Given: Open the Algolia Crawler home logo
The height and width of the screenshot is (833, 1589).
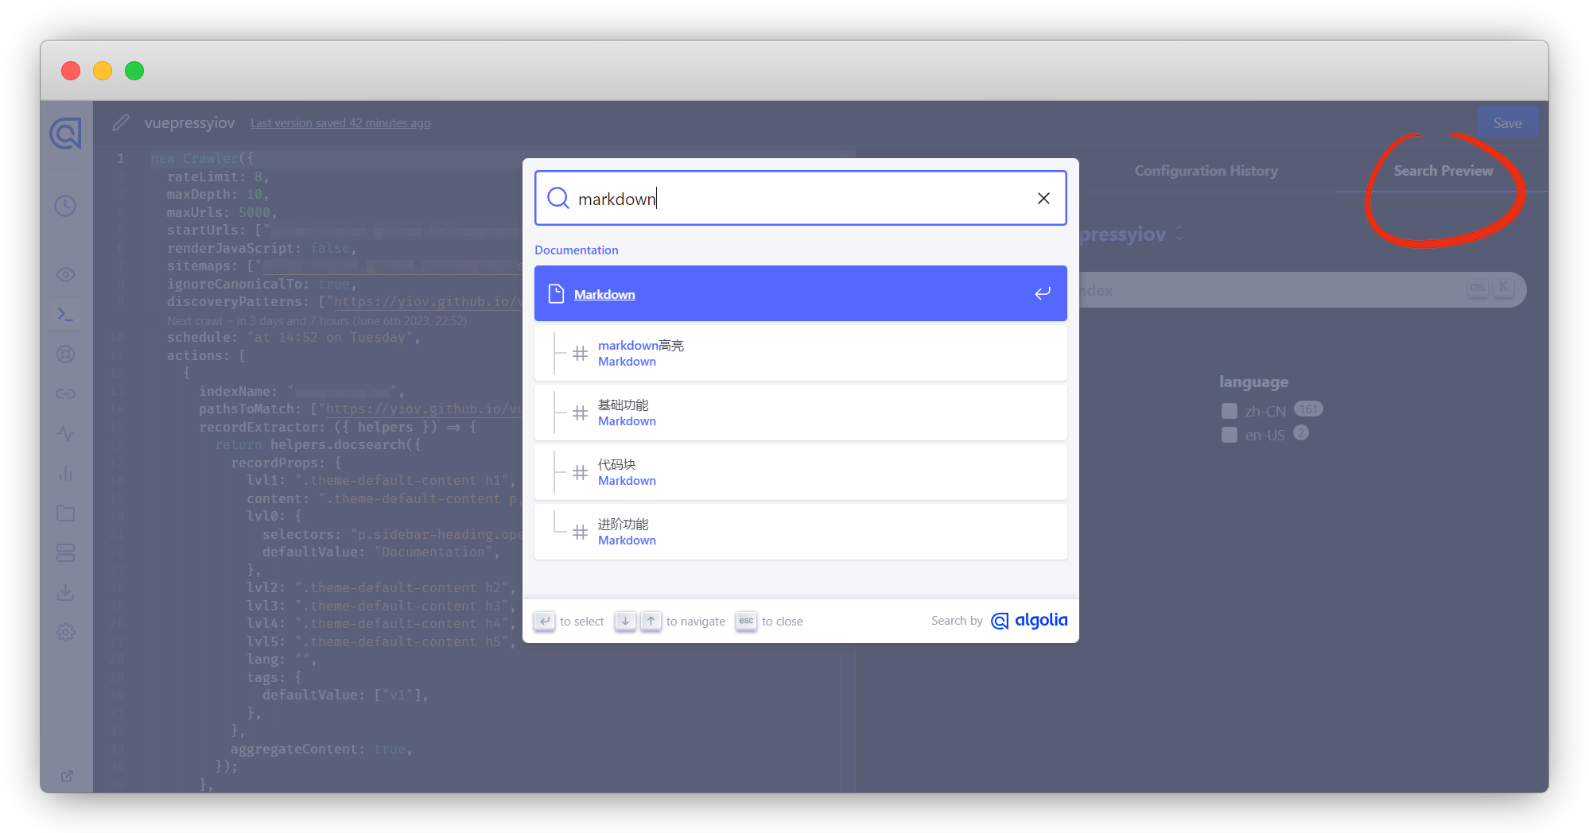Looking at the screenshot, I should pos(66,133).
